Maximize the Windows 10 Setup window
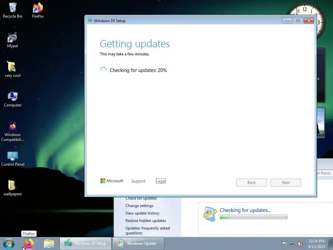The height and width of the screenshot is (250, 333). point(298,21)
